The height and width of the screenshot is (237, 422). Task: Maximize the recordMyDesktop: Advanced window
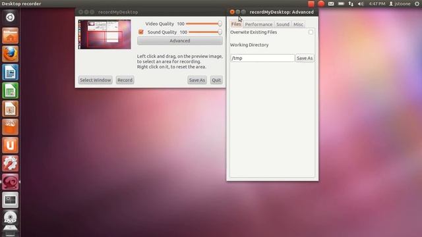pyautogui.click(x=243, y=12)
